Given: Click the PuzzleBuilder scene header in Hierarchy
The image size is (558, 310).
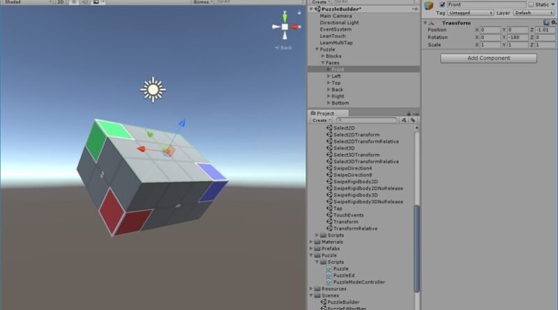Looking at the screenshot, I should tap(363, 9).
